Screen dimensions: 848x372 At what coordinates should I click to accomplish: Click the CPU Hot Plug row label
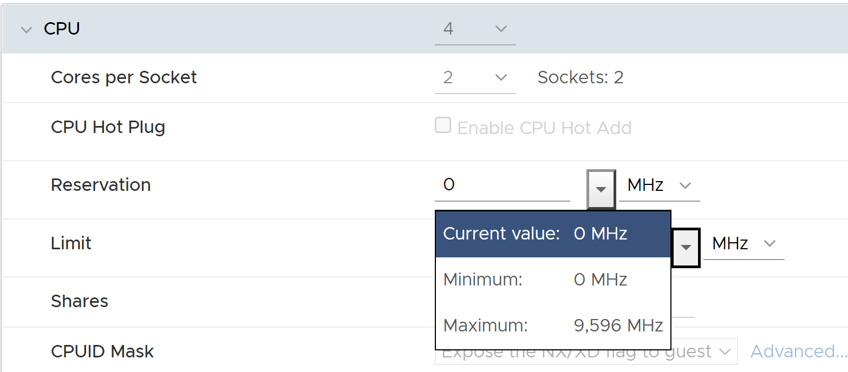tap(108, 127)
